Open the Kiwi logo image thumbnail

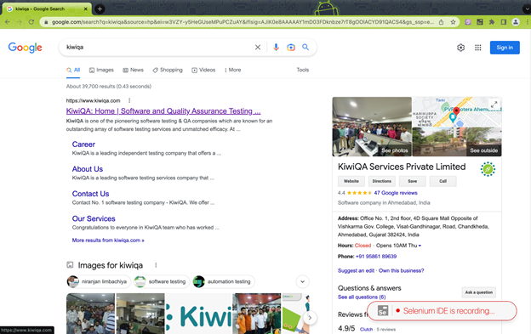point(198,314)
